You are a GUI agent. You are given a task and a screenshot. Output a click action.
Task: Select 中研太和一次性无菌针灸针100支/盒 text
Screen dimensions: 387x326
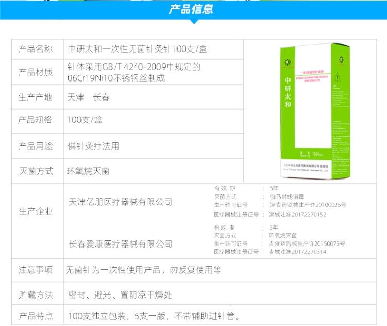tap(137, 49)
